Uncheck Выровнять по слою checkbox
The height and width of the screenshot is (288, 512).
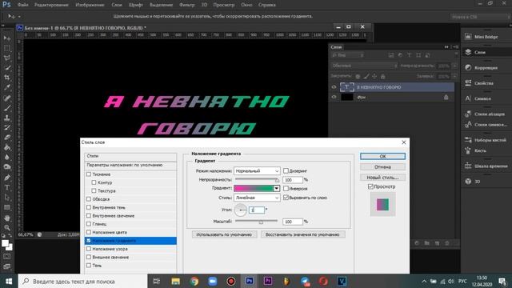click(x=286, y=198)
